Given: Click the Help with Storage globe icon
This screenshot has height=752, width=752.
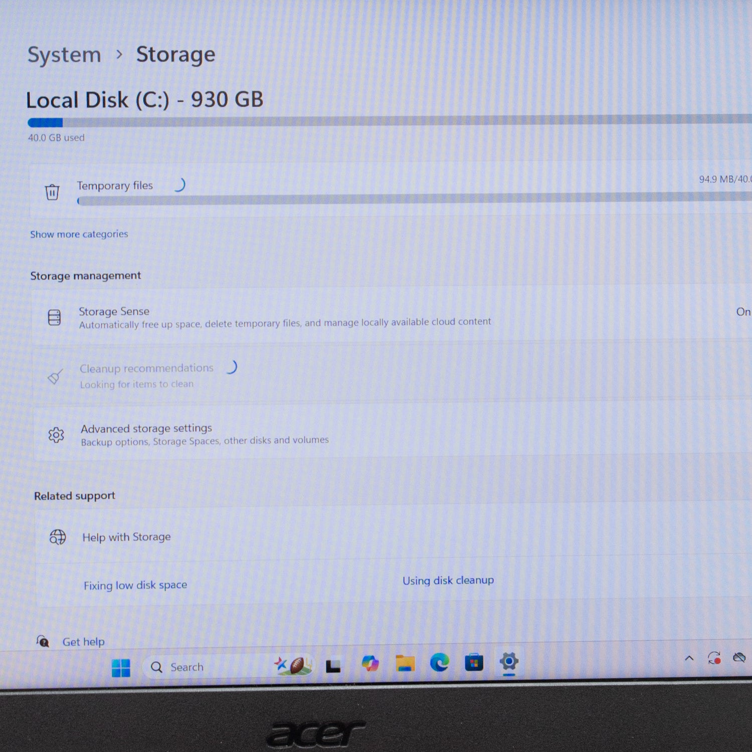Looking at the screenshot, I should 58,537.
